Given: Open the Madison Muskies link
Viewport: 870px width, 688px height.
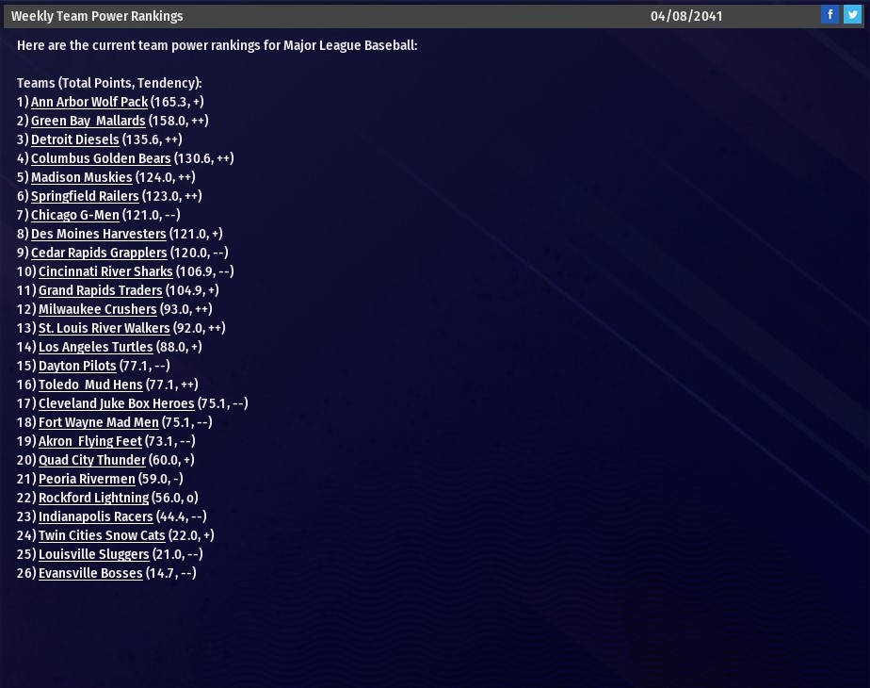Looking at the screenshot, I should tap(82, 178).
